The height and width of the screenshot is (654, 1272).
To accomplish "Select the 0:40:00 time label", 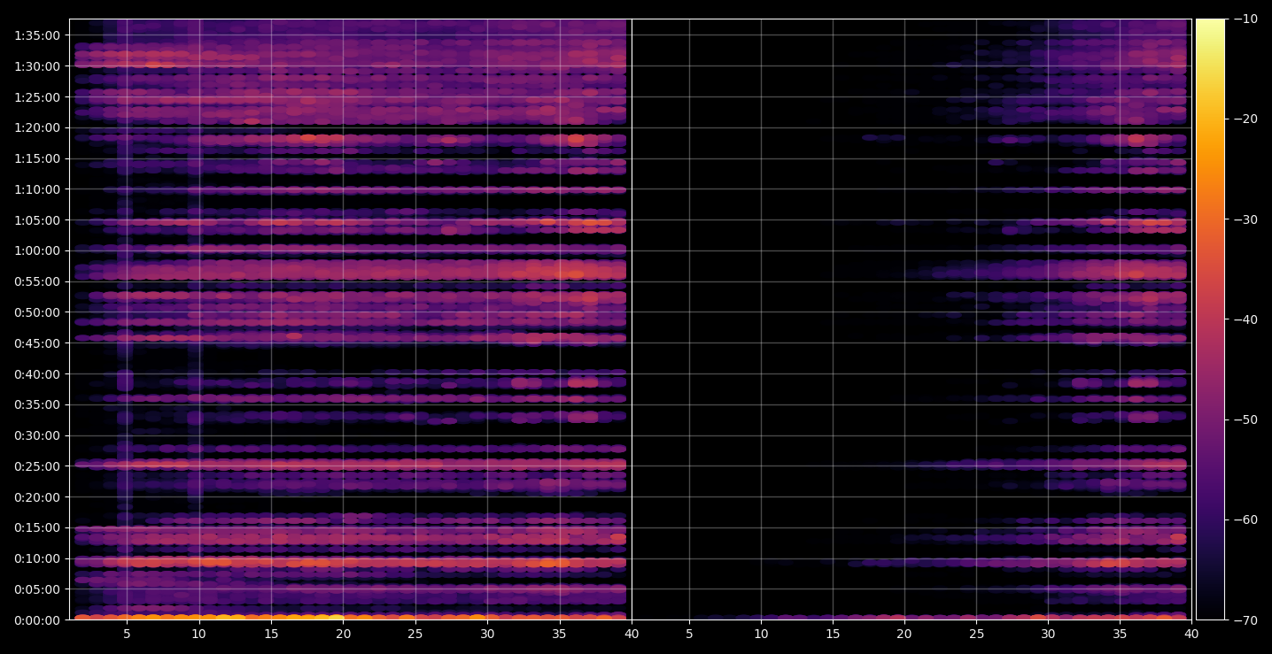I will (x=37, y=374).
